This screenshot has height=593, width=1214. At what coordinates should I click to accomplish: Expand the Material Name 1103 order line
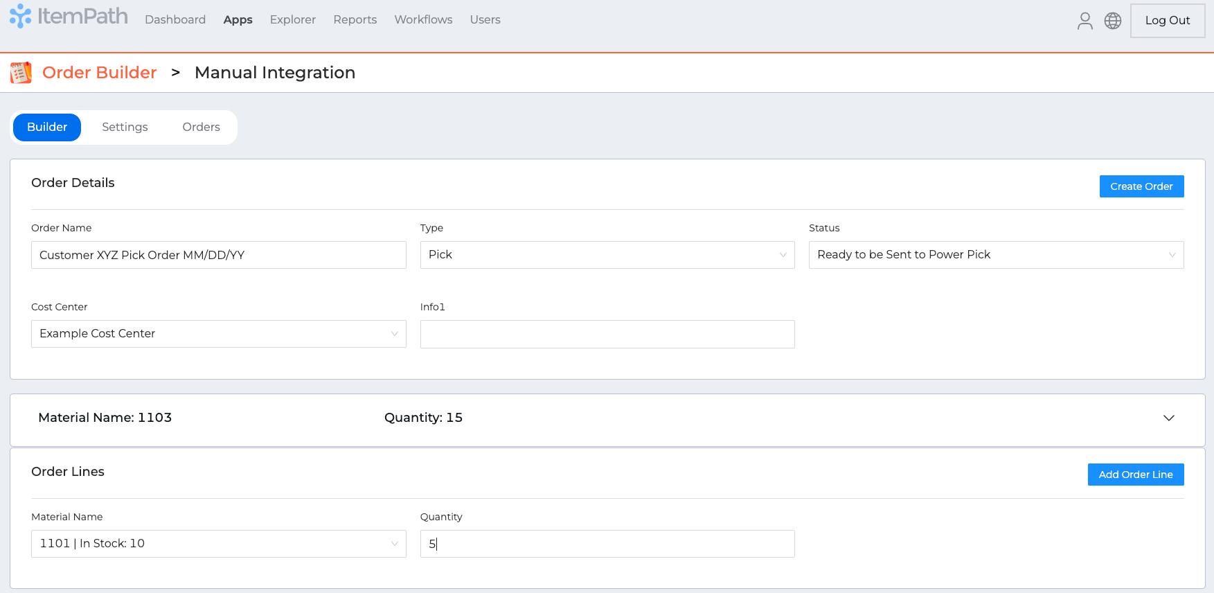[1168, 418]
